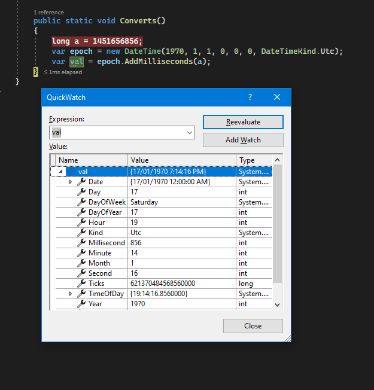Select the Date value {17/01/1970 12:00:00 AM}

click(170, 182)
